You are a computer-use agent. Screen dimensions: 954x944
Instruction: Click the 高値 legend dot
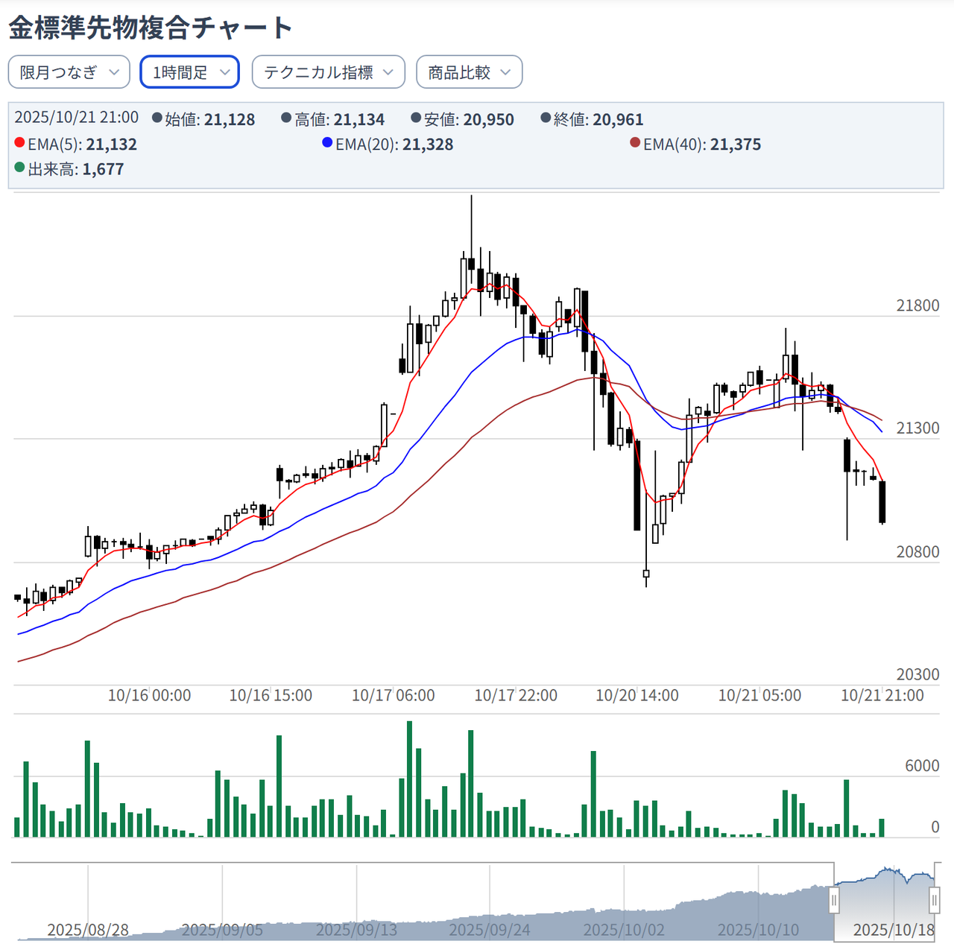pos(285,118)
